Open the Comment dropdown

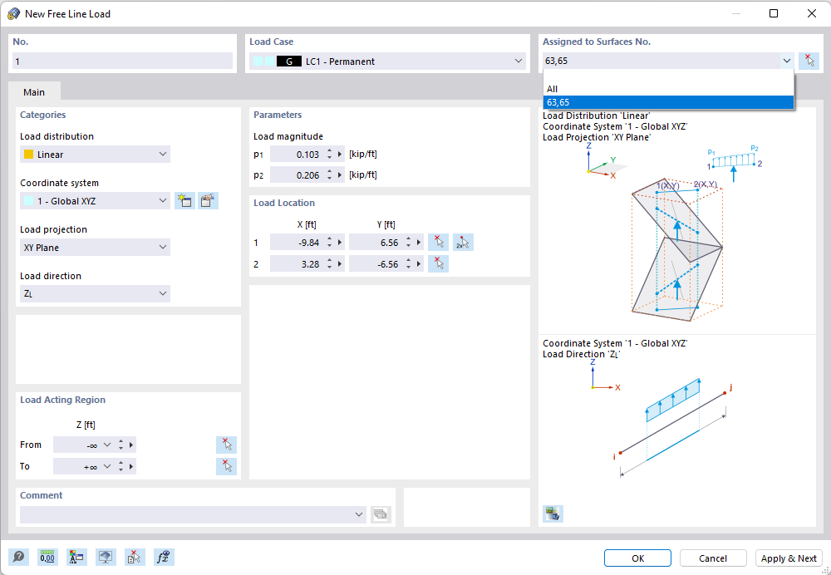click(x=359, y=514)
